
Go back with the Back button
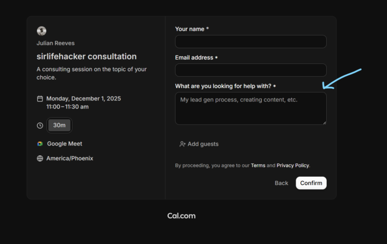pyautogui.click(x=281, y=183)
